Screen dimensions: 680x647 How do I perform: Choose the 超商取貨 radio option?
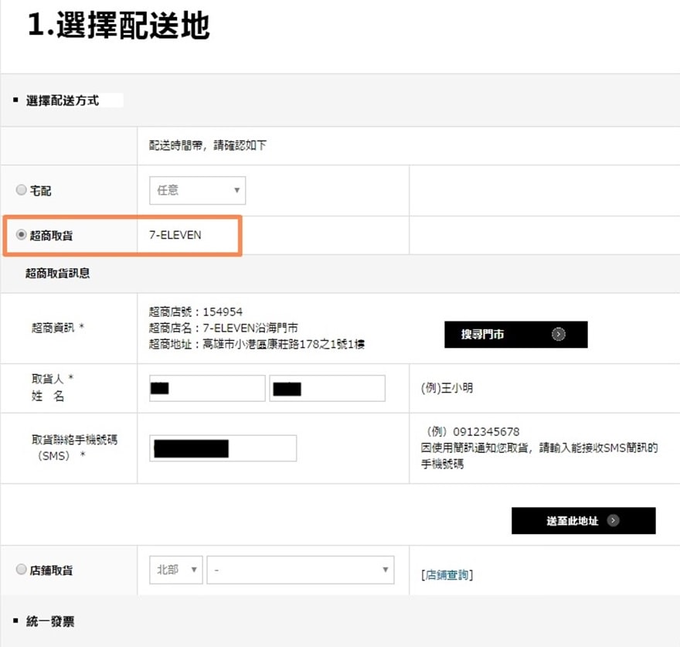tap(21, 235)
